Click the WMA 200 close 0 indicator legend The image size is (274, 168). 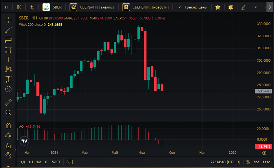[32, 25]
